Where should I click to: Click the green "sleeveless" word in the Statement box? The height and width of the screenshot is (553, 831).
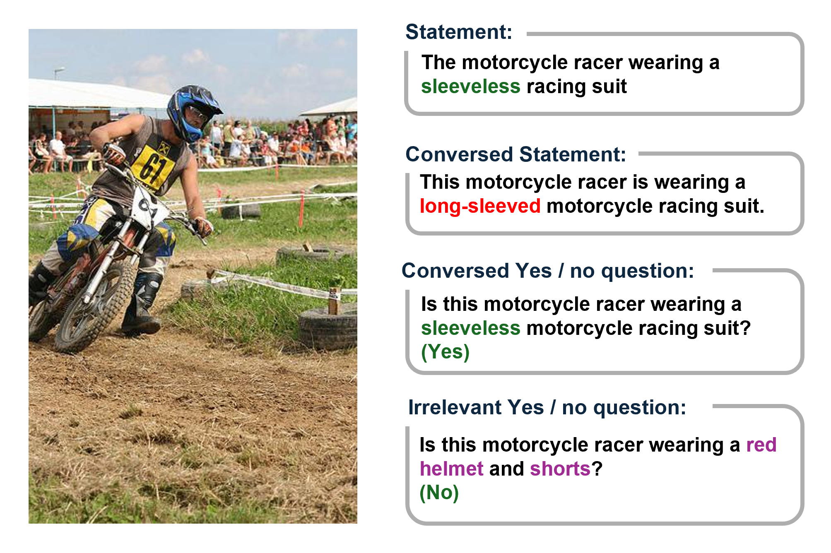pos(470,87)
